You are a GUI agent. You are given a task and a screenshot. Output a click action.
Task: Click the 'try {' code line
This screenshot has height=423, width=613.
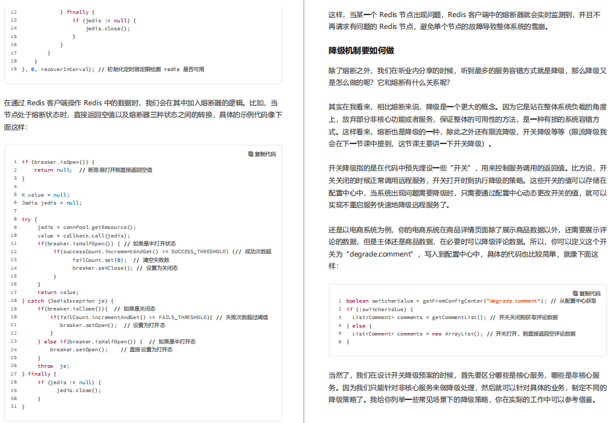coord(30,219)
